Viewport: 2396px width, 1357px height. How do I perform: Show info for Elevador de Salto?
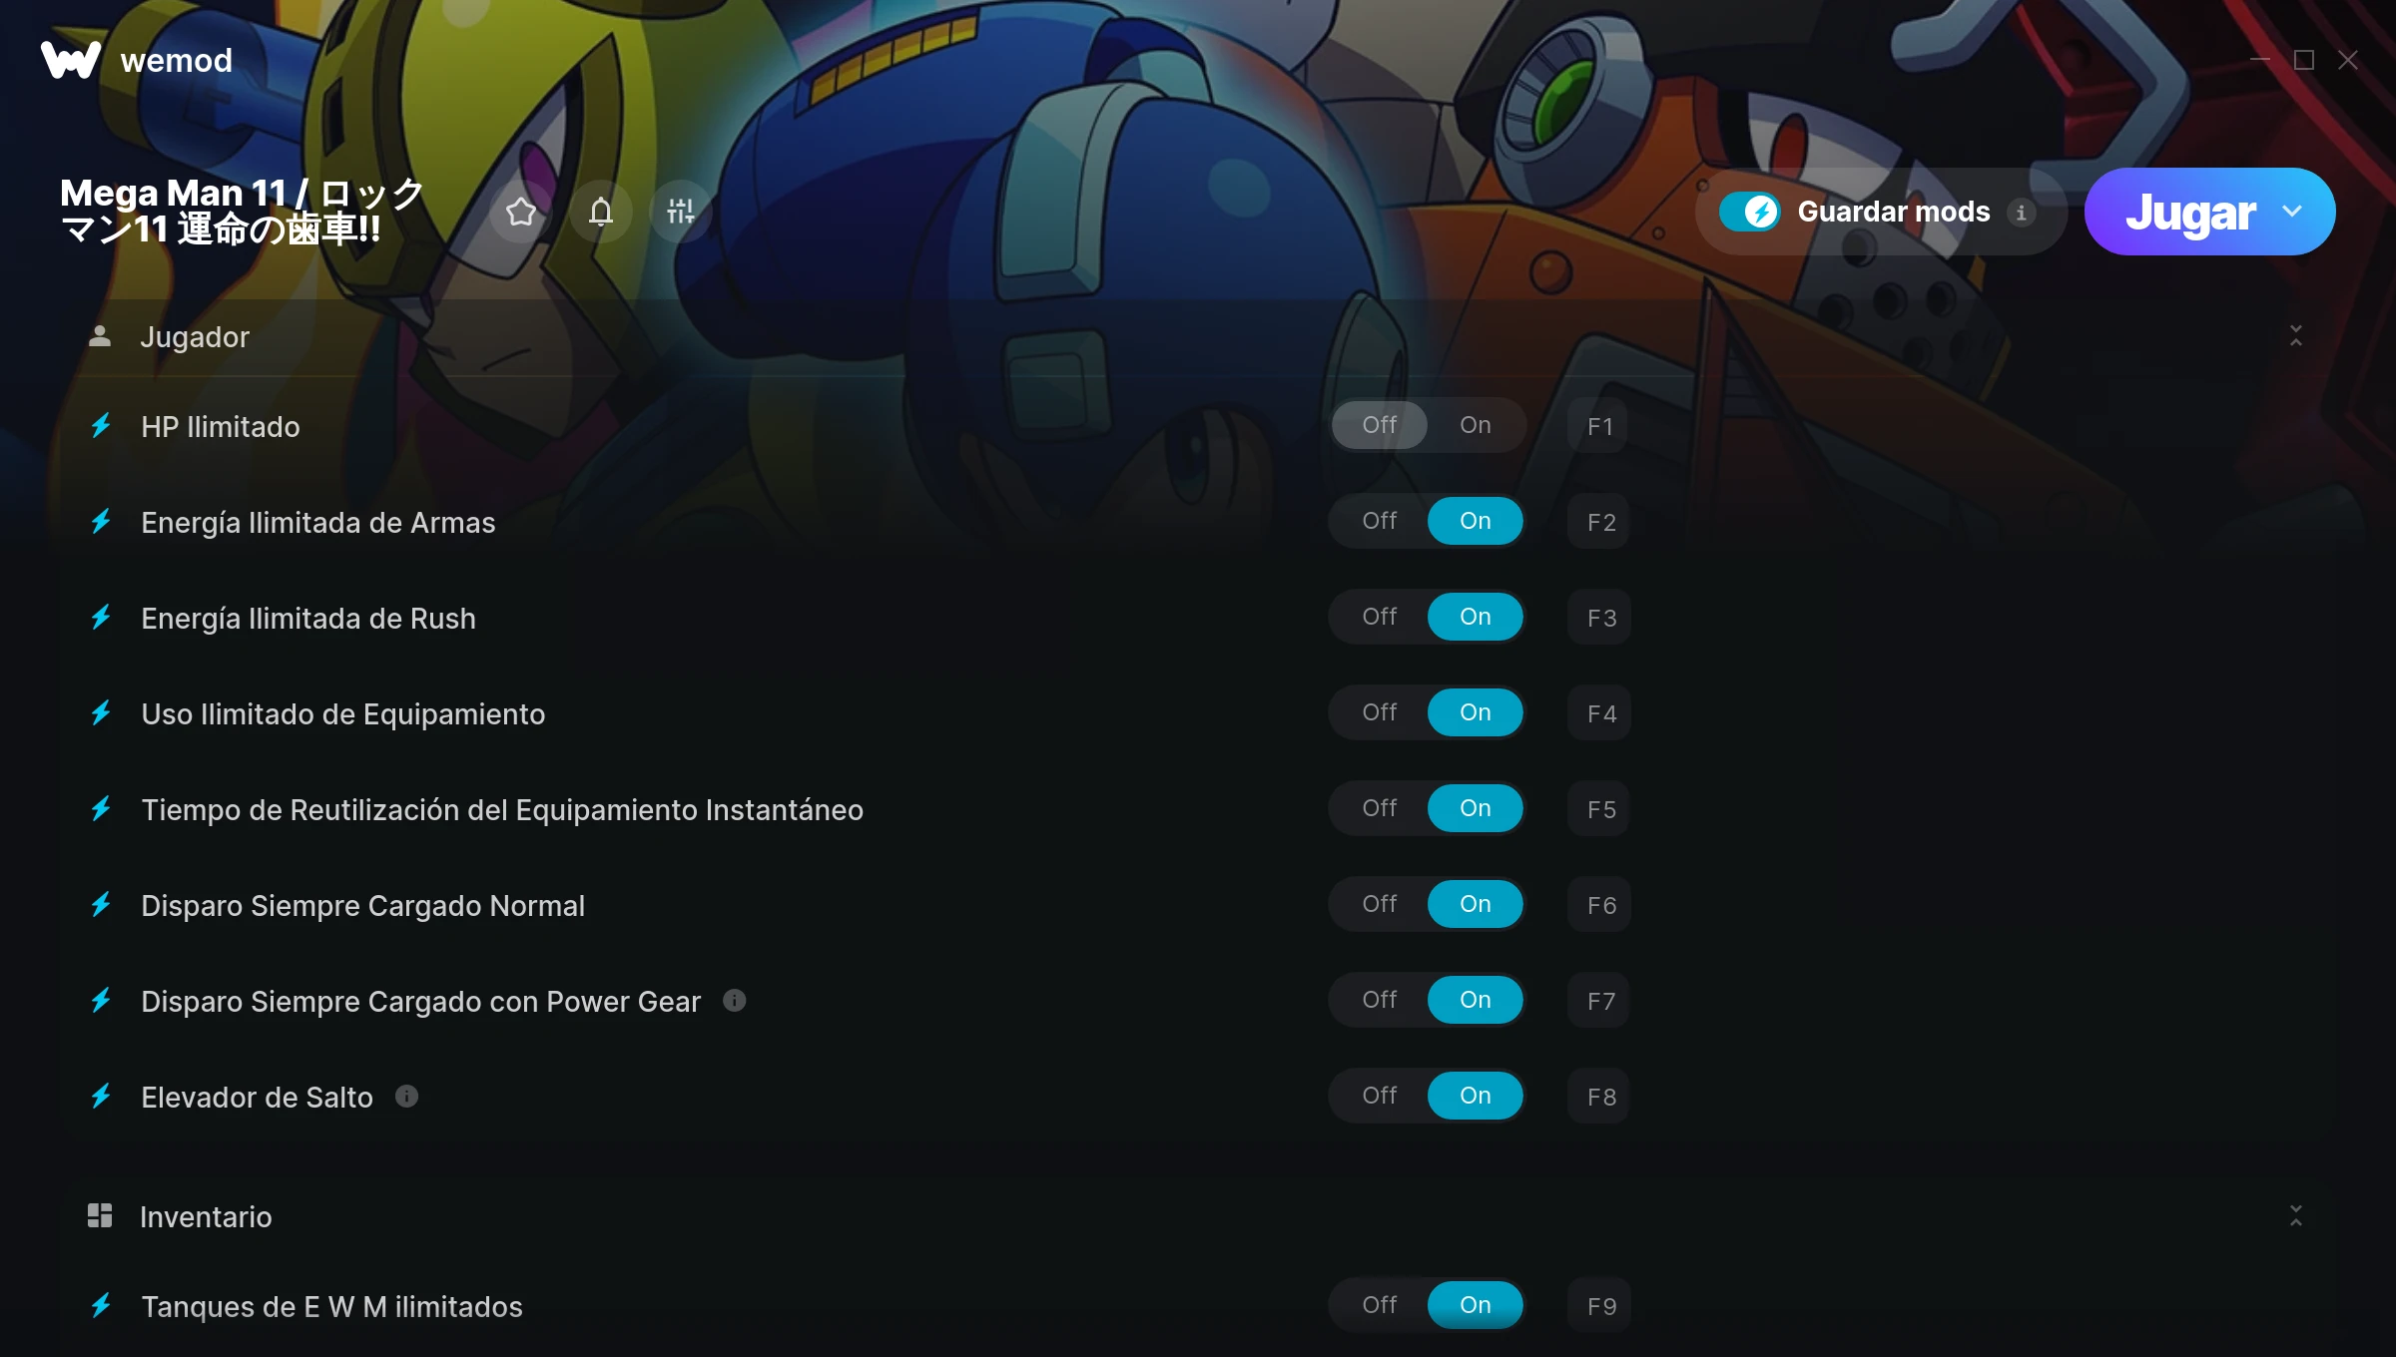[x=406, y=1096]
